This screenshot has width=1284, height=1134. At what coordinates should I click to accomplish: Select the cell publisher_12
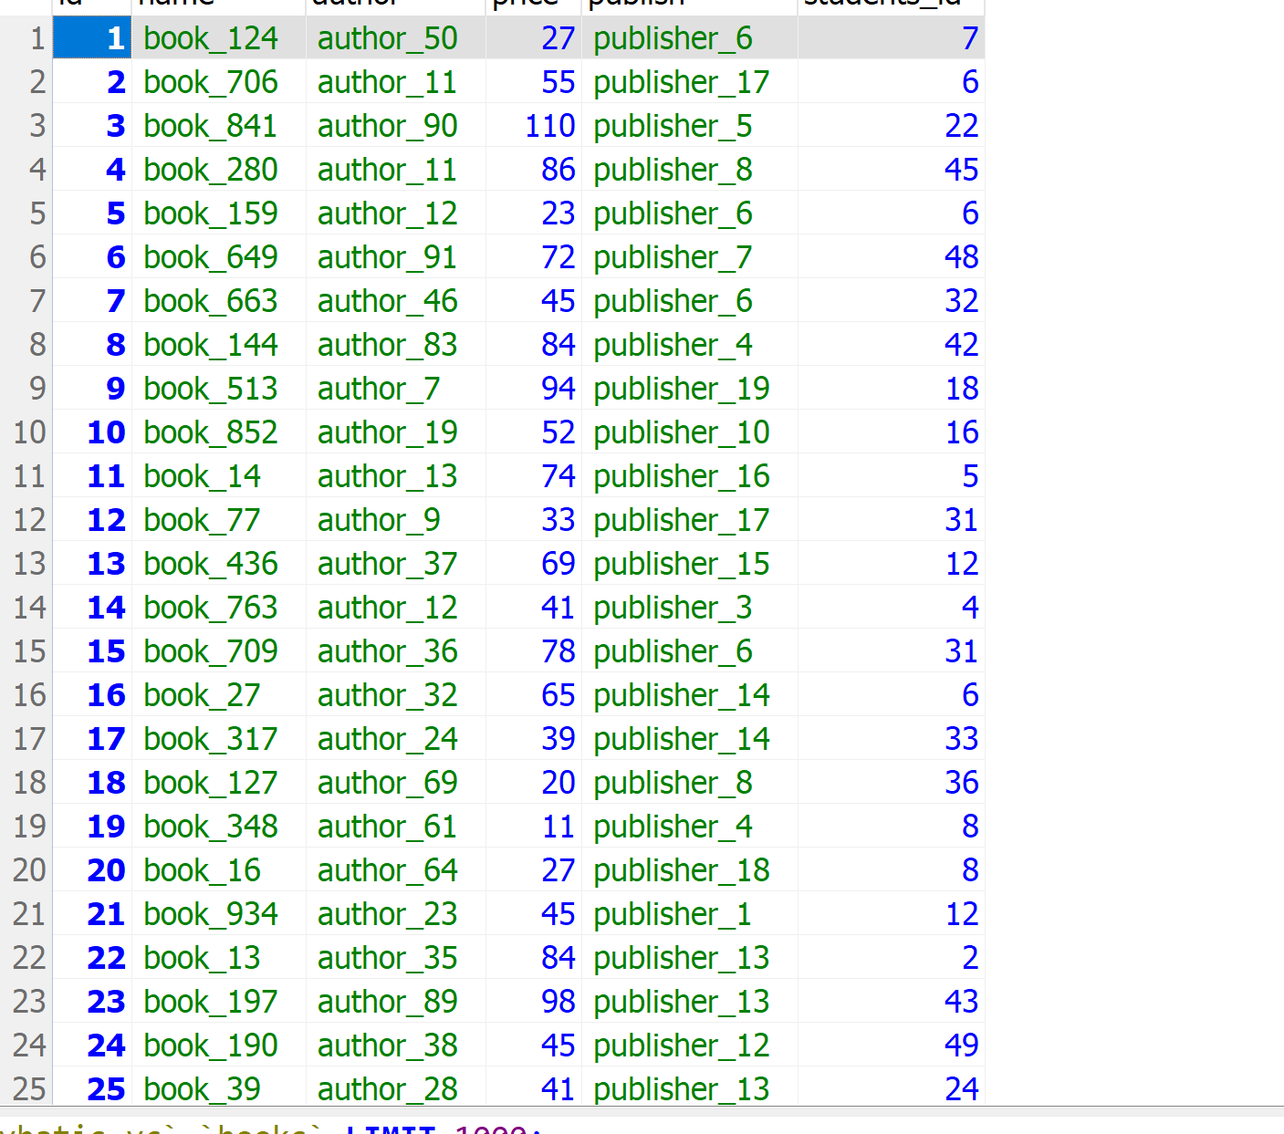(x=689, y=1045)
